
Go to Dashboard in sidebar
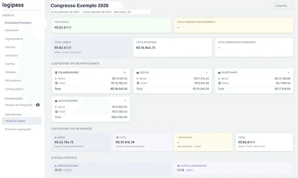point(12,30)
